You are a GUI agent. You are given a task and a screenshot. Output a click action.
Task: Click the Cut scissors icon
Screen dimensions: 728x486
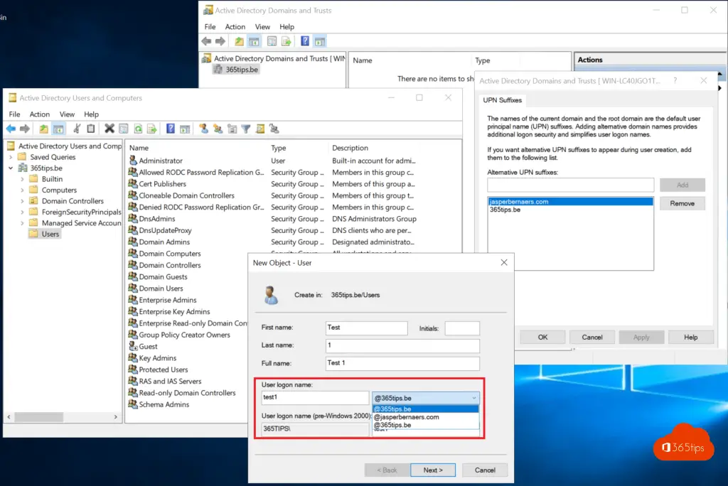click(77, 129)
